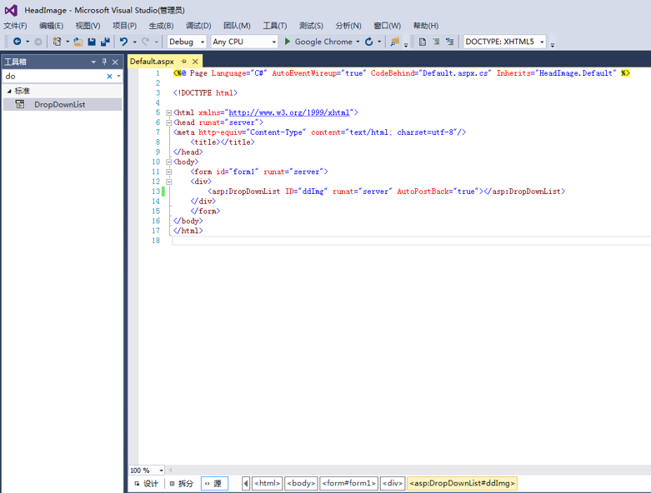This screenshot has width=651, height=493.
Task: Clear the toolbox search with X icon
Action: tap(109, 76)
